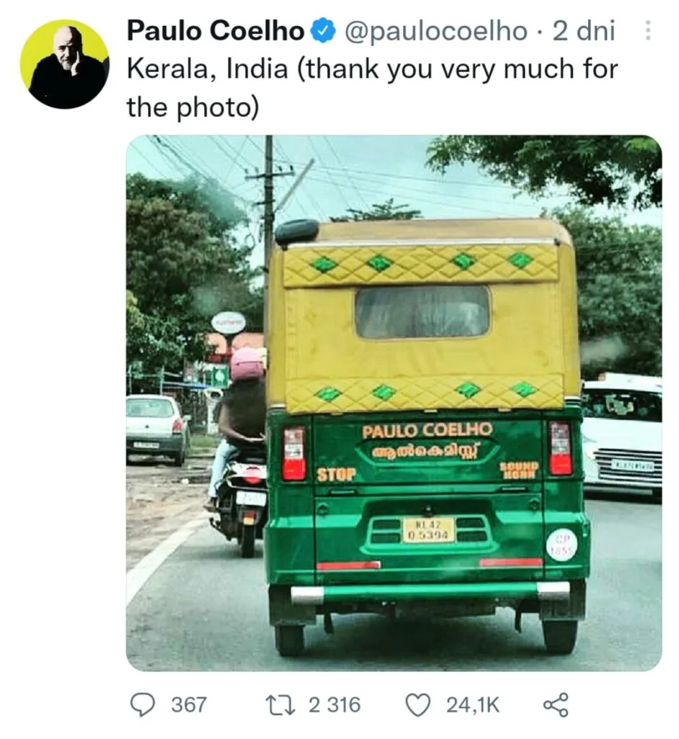
Task: Click the 2 316 retweets count
Action: (x=334, y=704)
